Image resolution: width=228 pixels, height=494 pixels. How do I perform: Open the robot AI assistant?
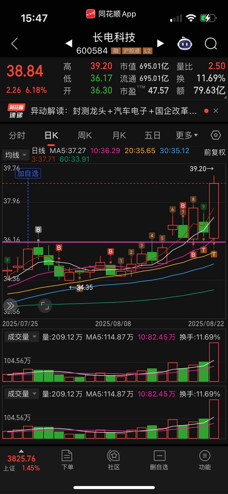(x=185, y=44)
